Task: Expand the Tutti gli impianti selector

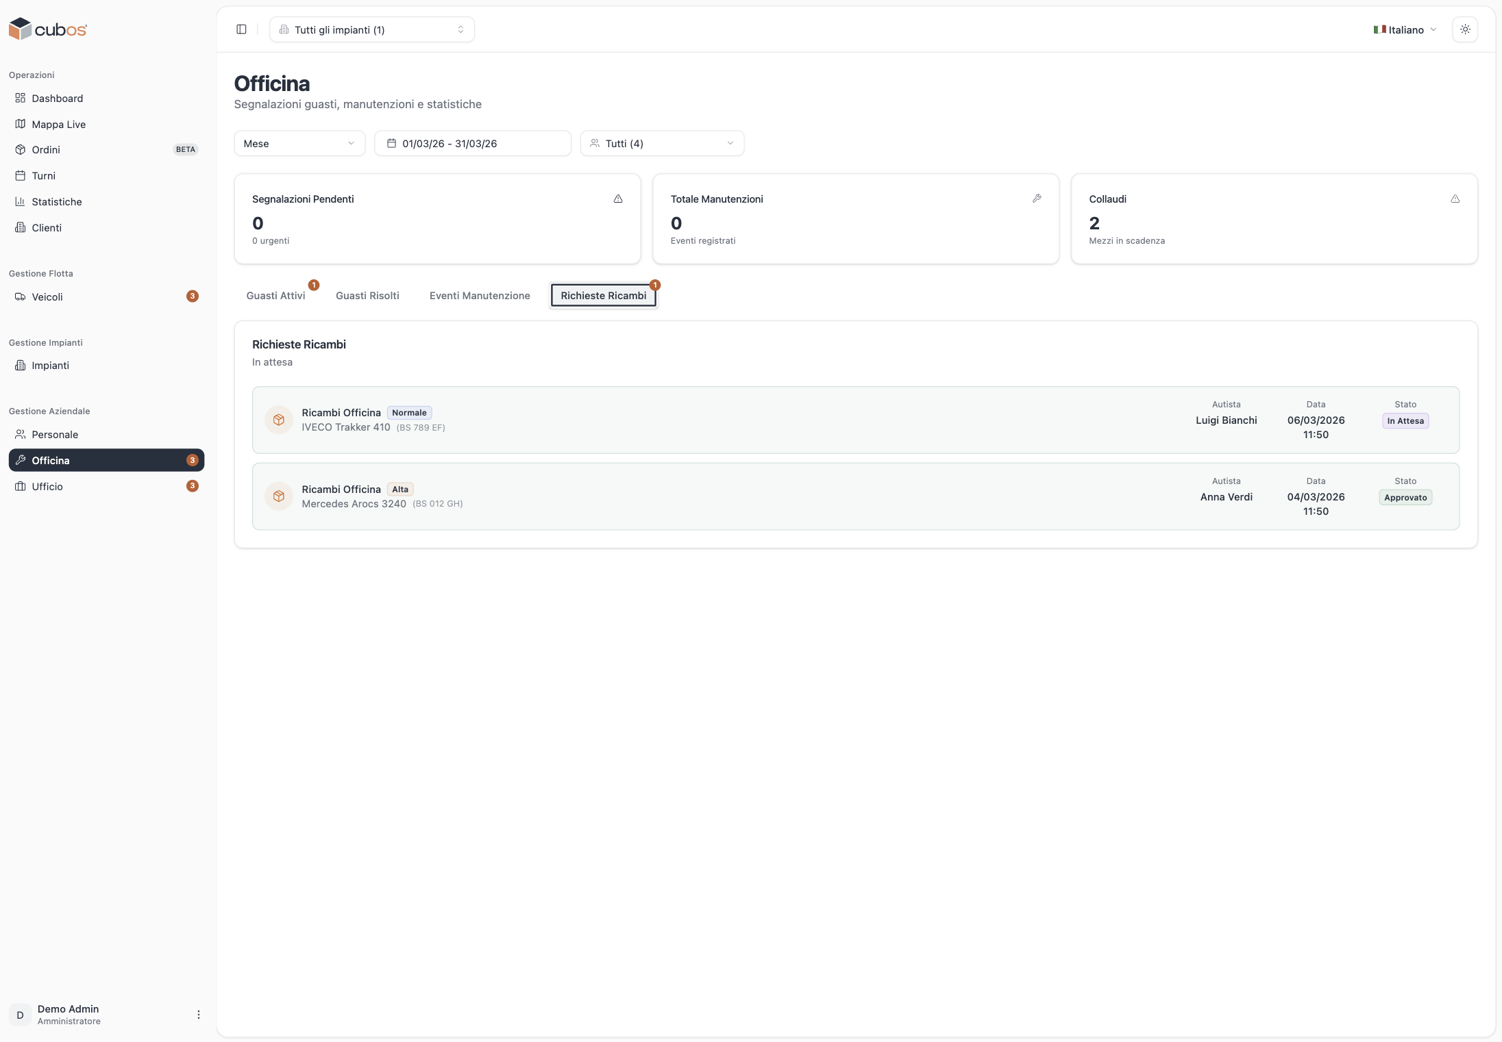Action: 372,29
